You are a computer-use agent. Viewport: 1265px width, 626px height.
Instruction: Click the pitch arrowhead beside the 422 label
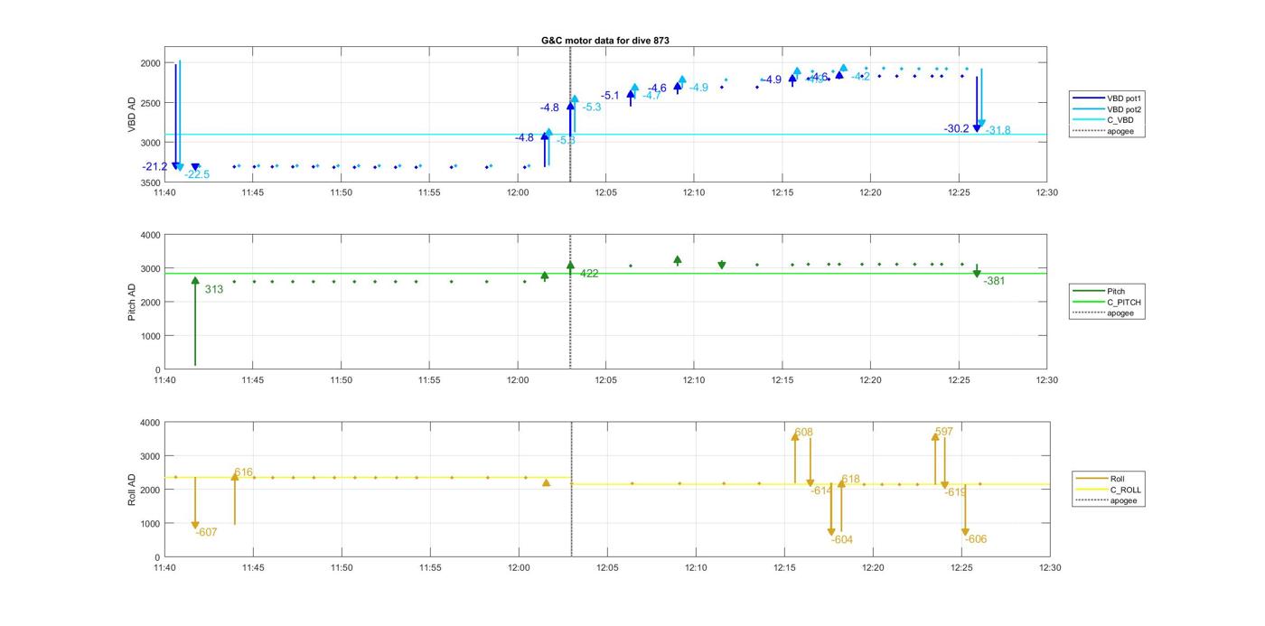point(570,266)
